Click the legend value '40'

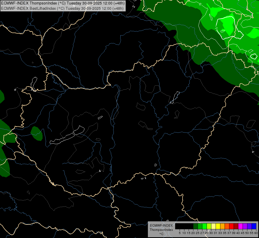[x=238, y=233]
